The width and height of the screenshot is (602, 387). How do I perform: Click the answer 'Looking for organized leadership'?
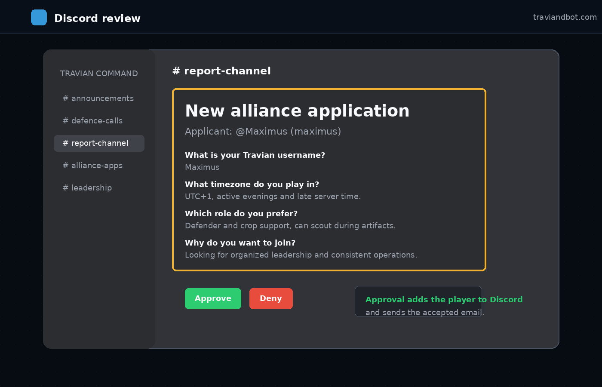tap(301, 255)
